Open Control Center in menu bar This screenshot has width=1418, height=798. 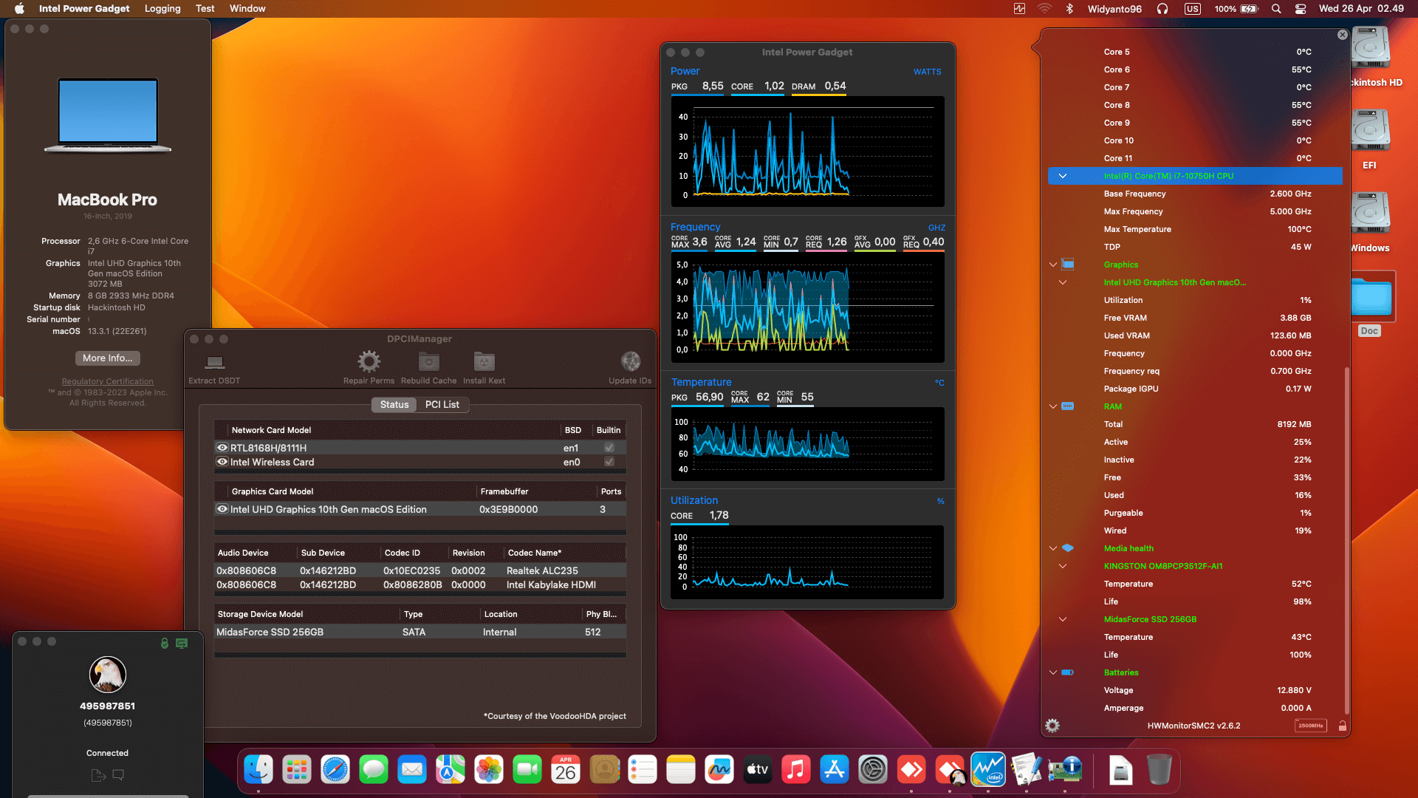tap(1301, 9)
